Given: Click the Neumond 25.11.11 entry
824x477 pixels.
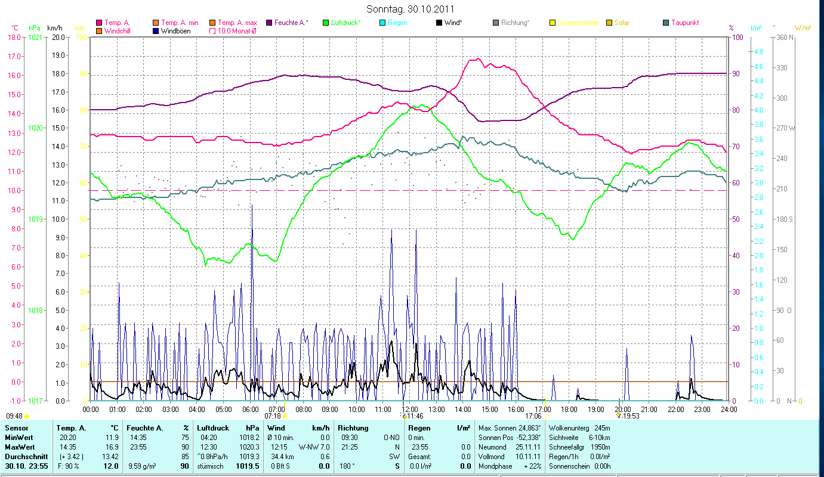Looking at the screenshot, I should click(510, 447).
